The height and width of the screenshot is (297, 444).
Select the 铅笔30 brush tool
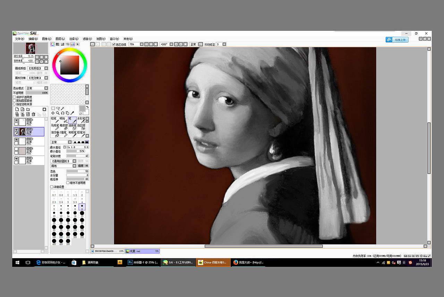pyautogui.click(x=81, y=134)
